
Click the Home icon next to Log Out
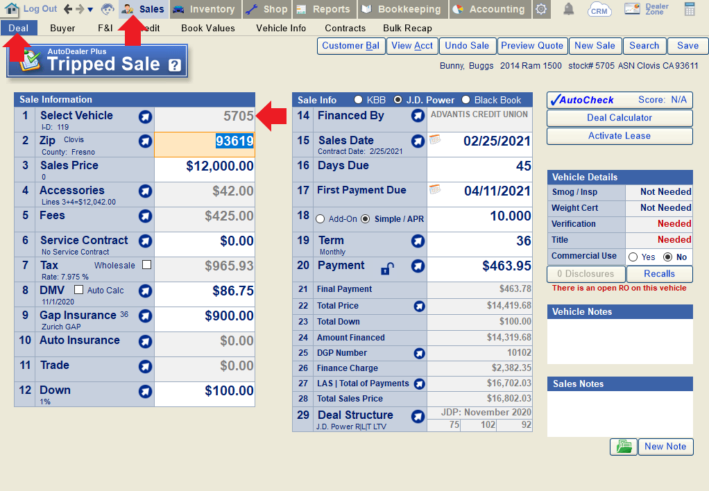[11, 8]
